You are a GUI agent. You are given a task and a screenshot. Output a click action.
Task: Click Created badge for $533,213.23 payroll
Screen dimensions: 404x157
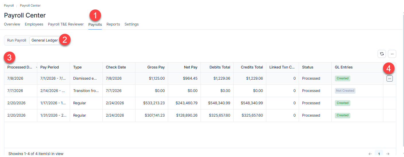343,103
